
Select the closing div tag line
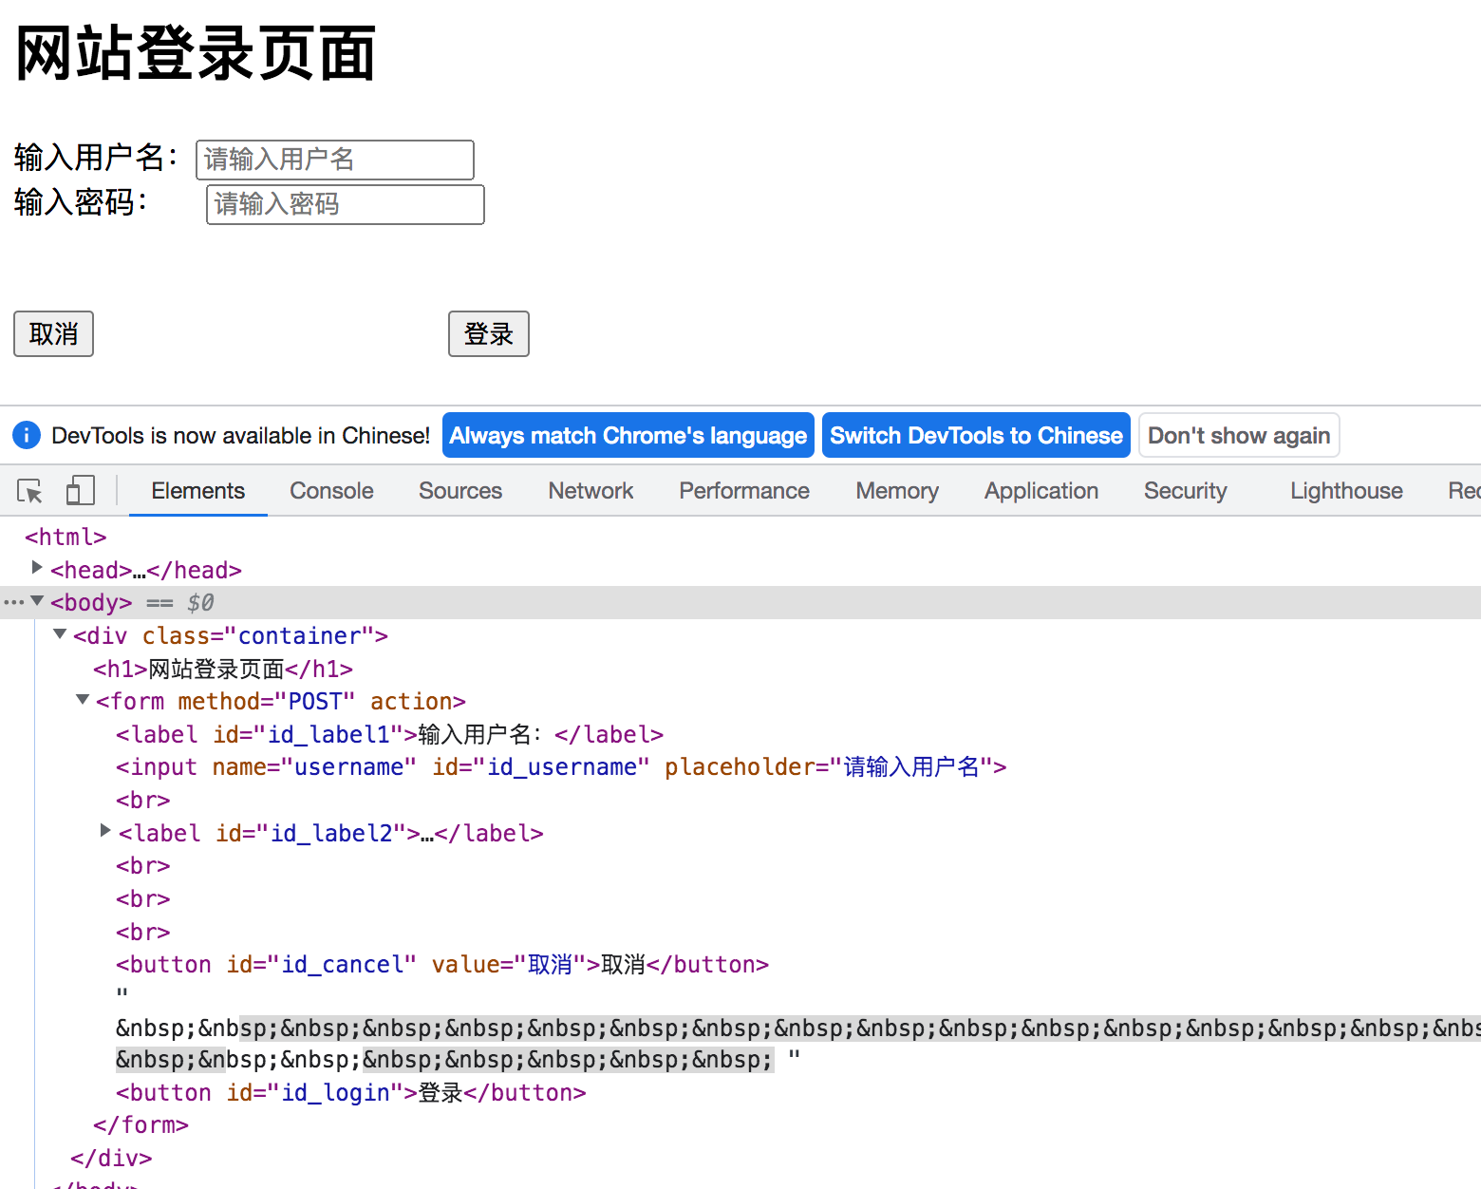pyautogui.click(x=111, y=1158)
